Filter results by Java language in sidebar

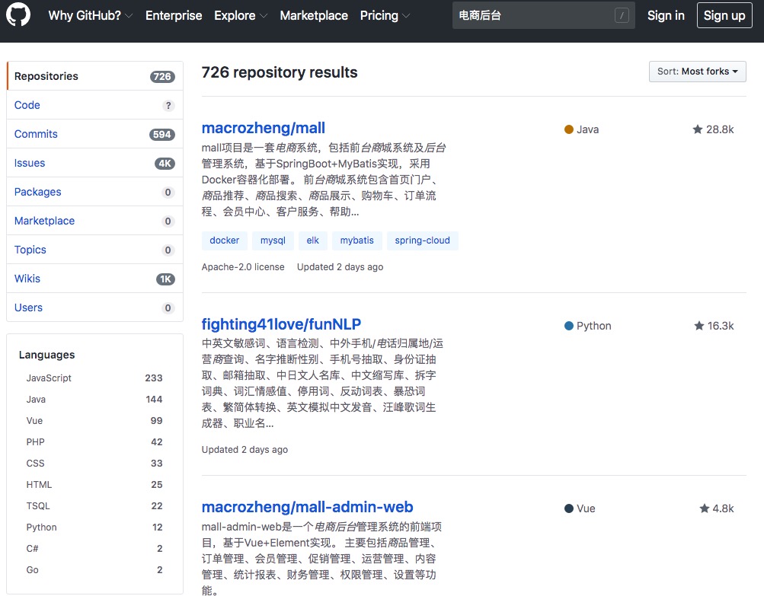click(x=94, y=400)
